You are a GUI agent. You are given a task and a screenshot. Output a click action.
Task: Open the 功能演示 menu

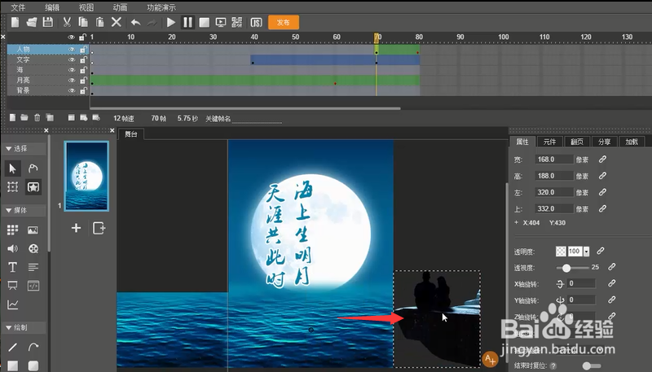pyautogui.click(x=161, y=7)
